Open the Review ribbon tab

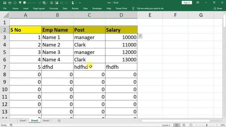(75, 8)
